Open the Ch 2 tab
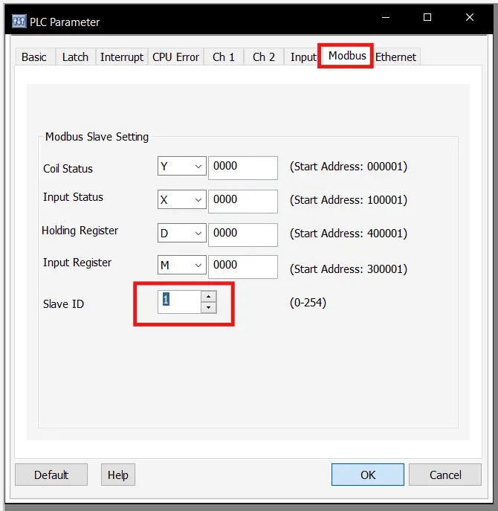Screen dimensions: 498x511 [x=263, y=57]
